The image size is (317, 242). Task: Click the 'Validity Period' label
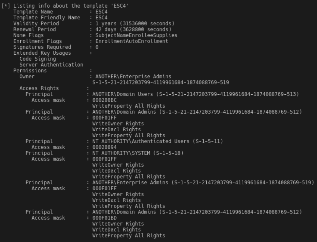click(36, 24)
